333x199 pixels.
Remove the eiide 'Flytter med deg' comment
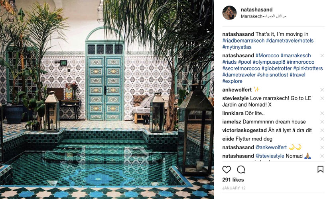click(x=322, y=139)
